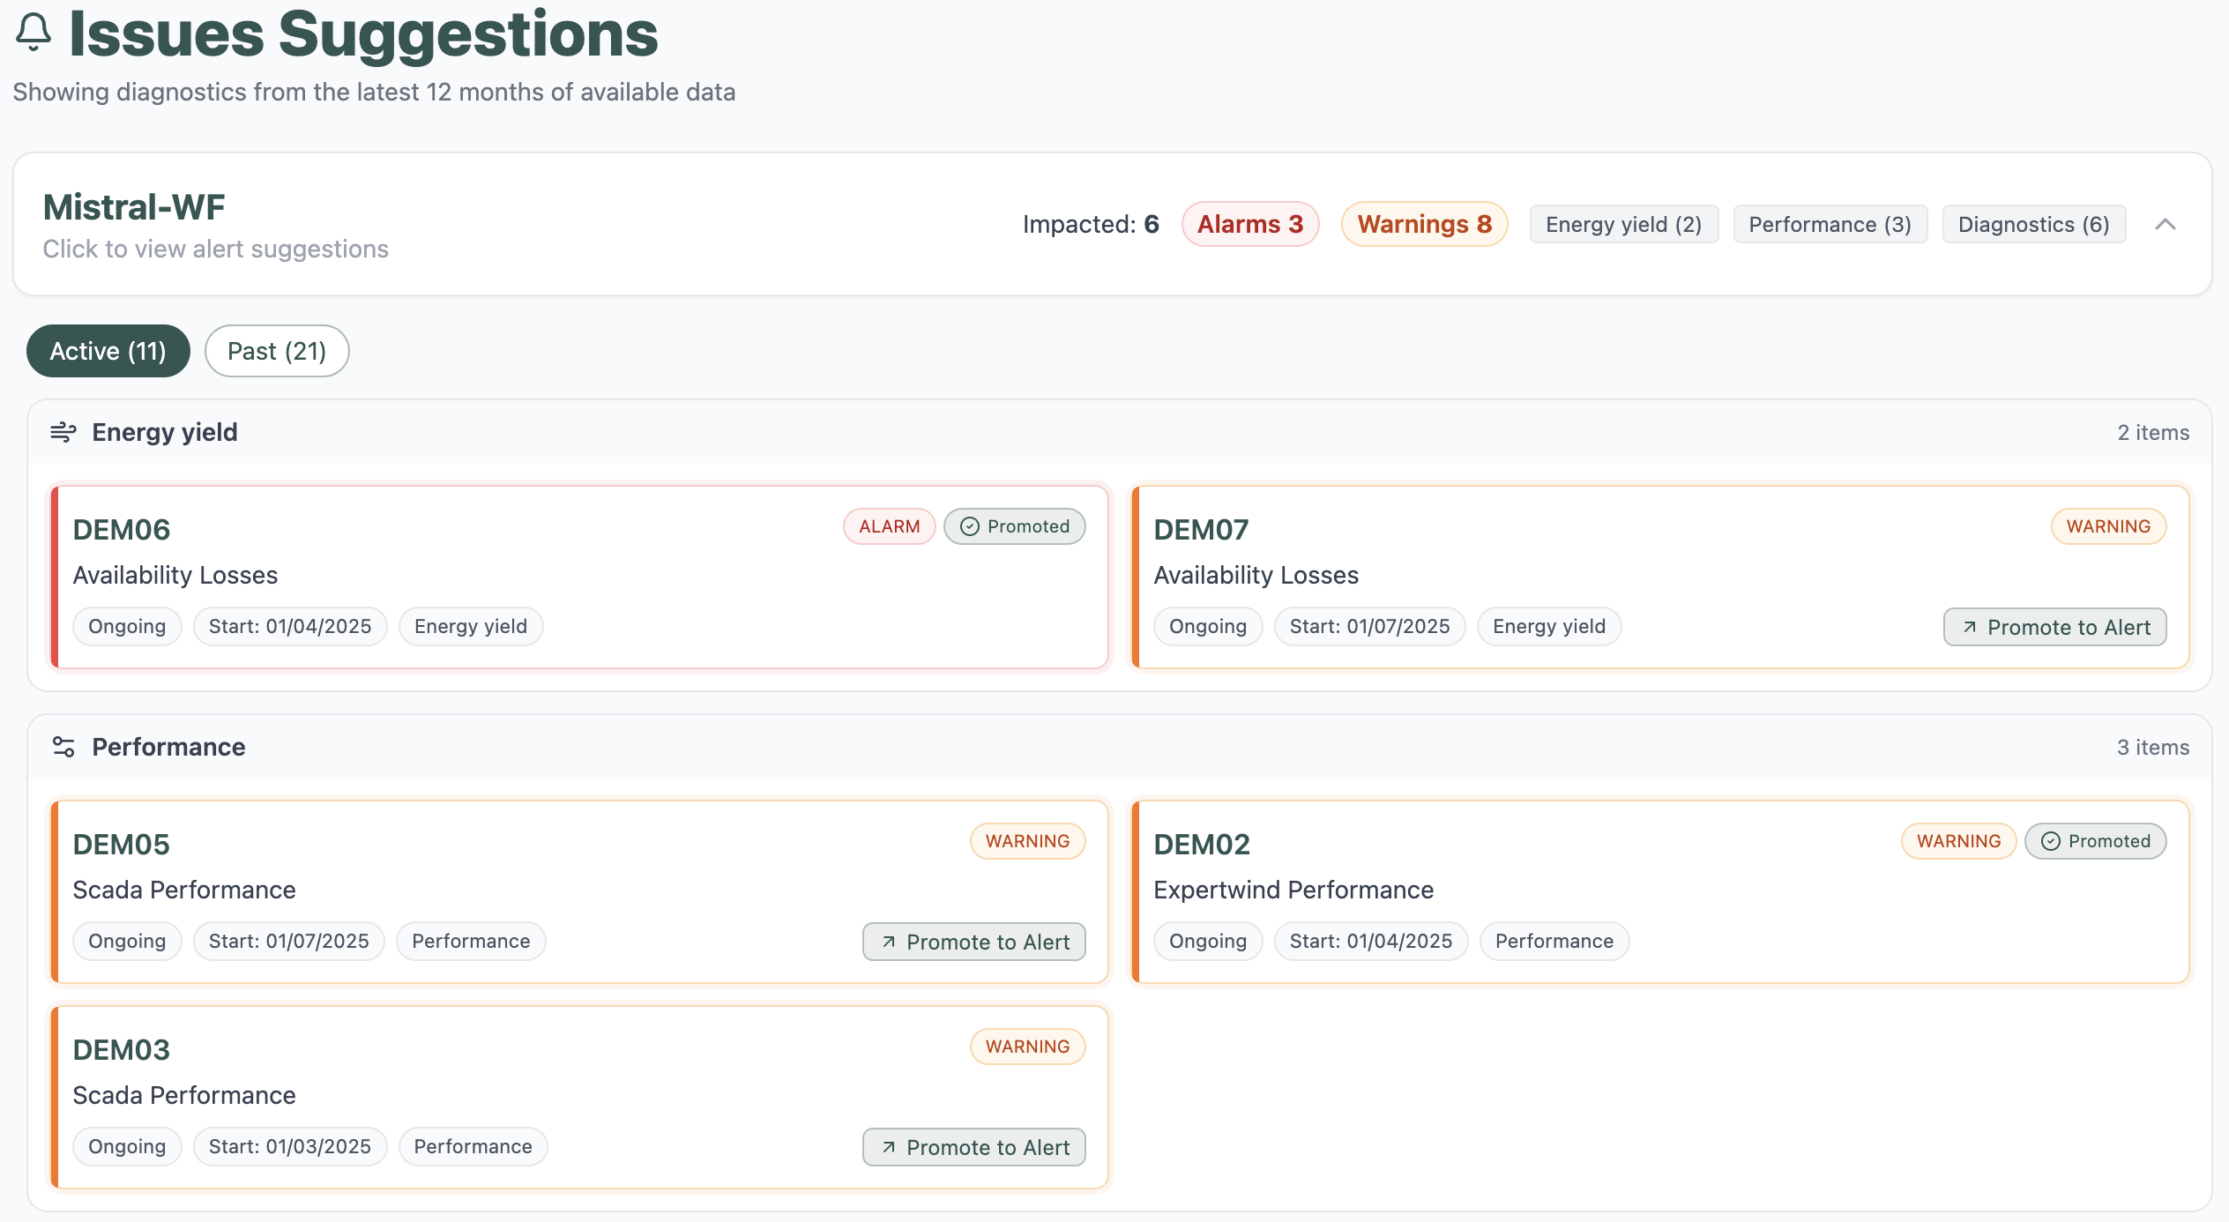Click the checkmark icon on DEM06 Promoted badge
The width and height of the screenshot is (2229, 1222).
tap(970, 526)
